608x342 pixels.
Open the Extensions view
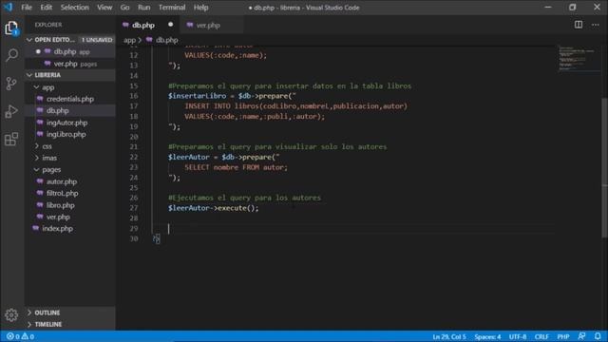tap(11, 140)
